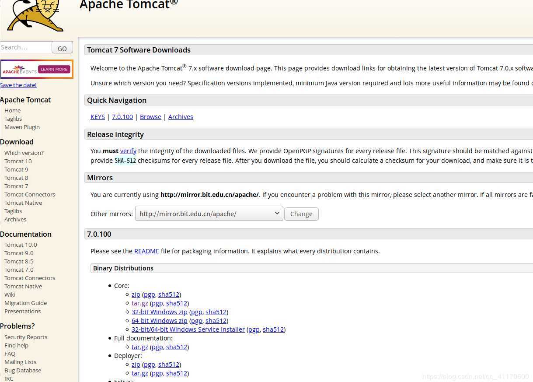The width and height of the screenshot is (533, 382).
Task: Open sha512 checksum for Full documentation tar.gz
Action: coord(177,347)
